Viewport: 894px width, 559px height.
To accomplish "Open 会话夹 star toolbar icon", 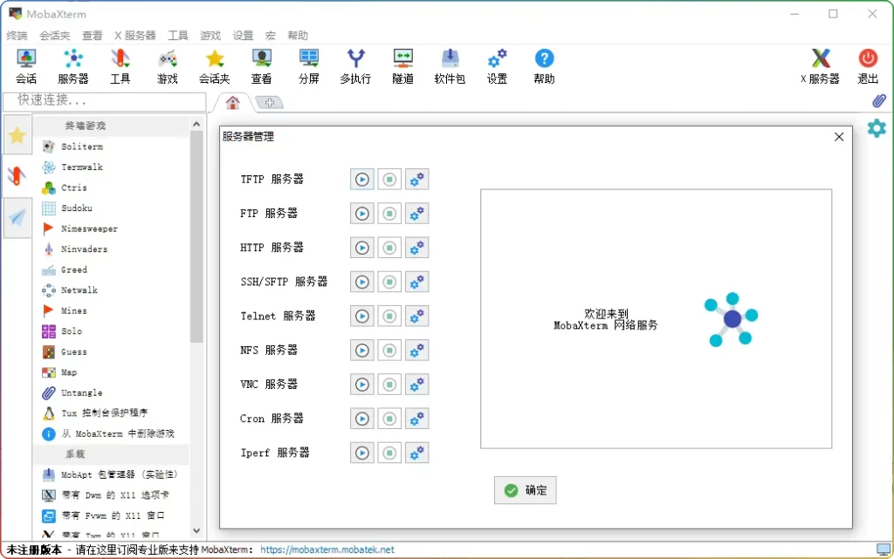I will coord(215,66).
